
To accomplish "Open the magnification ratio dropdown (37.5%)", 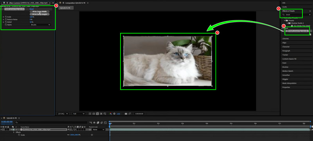I will [63, 114].
